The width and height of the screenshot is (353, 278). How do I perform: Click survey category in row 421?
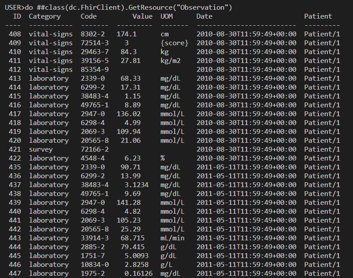click(41, 149)
